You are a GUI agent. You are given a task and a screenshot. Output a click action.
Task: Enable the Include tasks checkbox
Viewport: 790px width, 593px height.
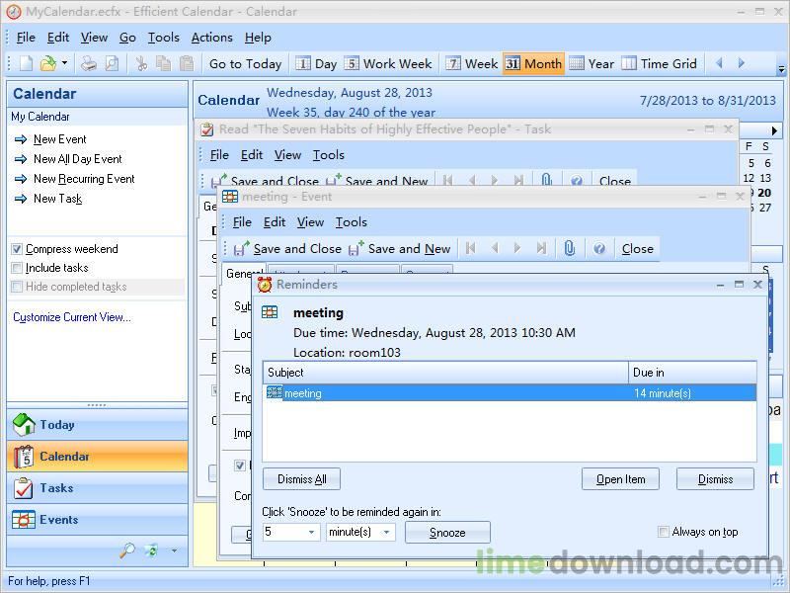[x=18, y=267]
